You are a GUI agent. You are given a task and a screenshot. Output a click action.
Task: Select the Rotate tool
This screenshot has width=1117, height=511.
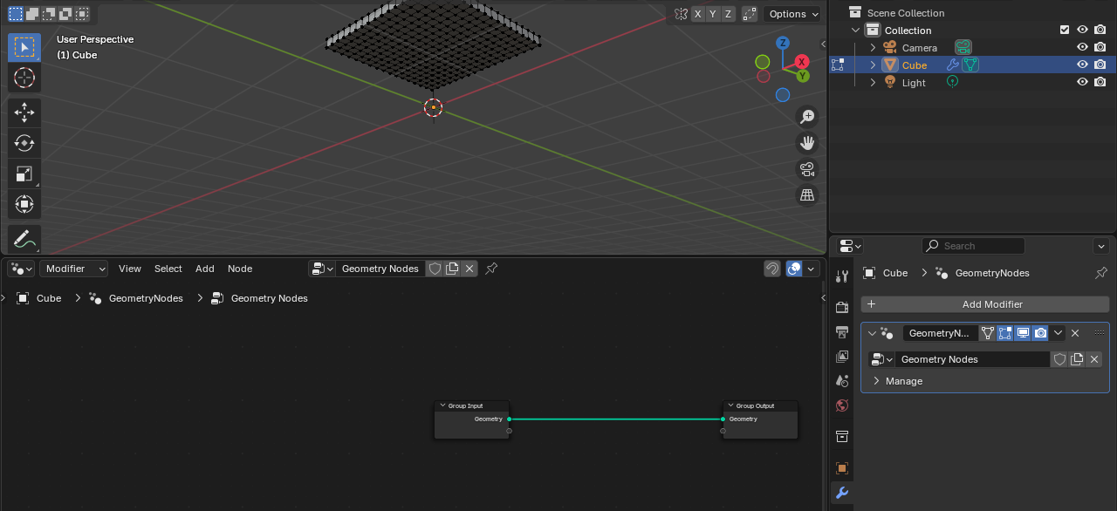pos(24,143)
